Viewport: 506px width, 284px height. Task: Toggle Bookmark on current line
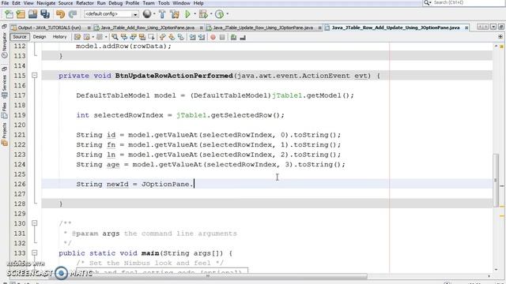tap(181, 37)
